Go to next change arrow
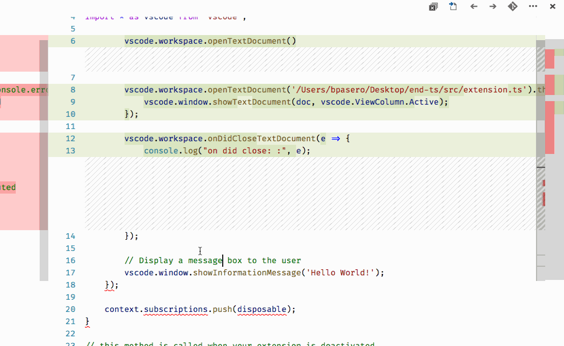 coord(493,7)
